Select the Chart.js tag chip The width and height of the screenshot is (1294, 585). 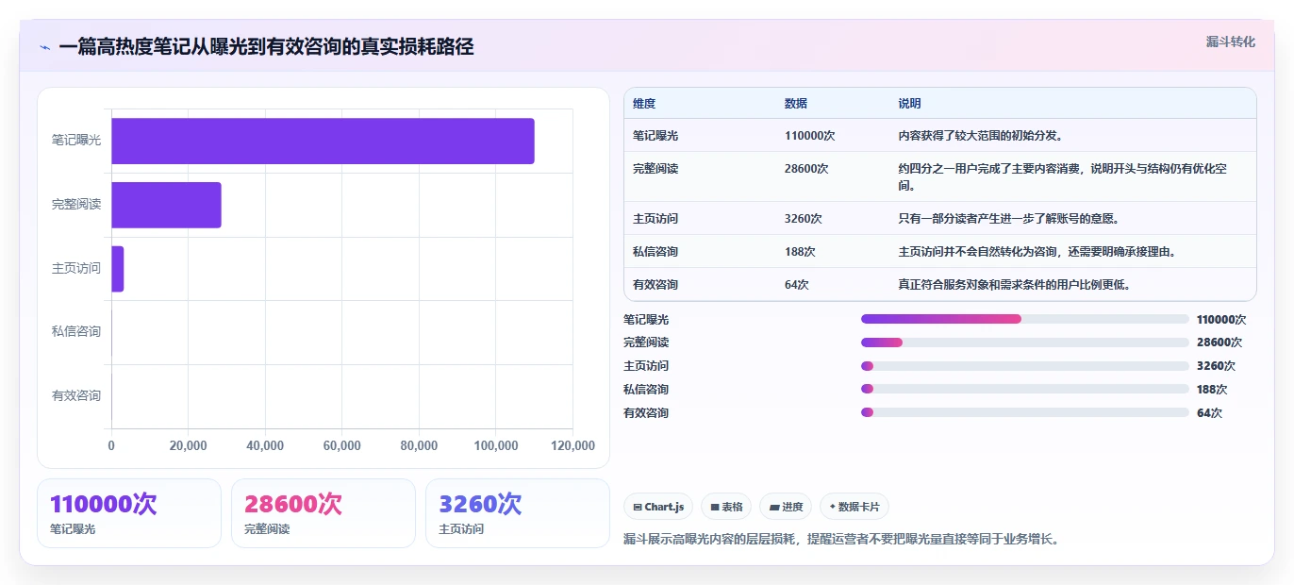[x=658, y=507]
